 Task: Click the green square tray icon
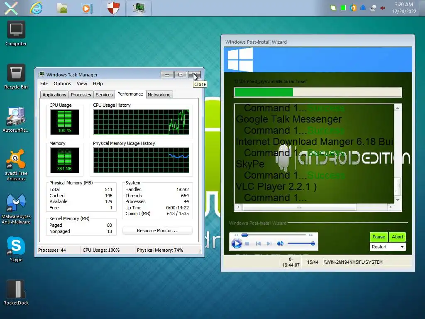click(x=343, y=8)
